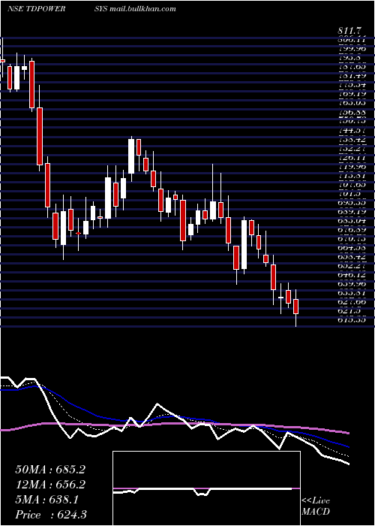Click the 719.96 price axis label
The width and height of the screenshot is (375, 526).
[352, 166]
